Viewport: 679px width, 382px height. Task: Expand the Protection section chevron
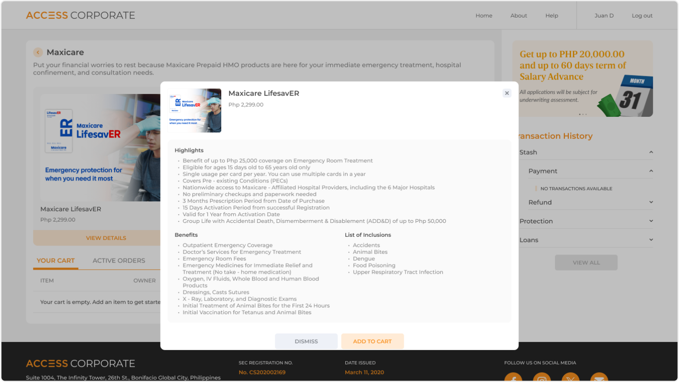pyautogui.click(x=651, y=221)
